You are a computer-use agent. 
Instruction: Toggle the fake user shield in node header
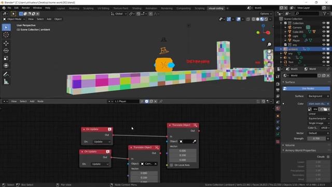146,101
